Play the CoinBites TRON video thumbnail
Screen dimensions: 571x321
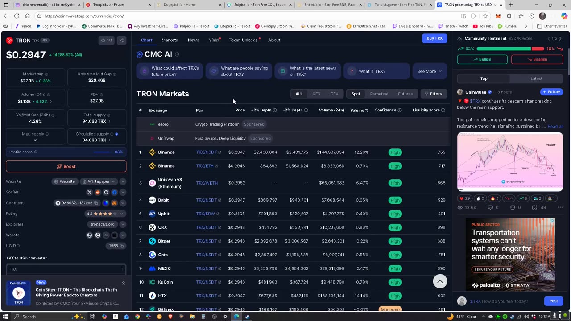(x=18, y=293)
